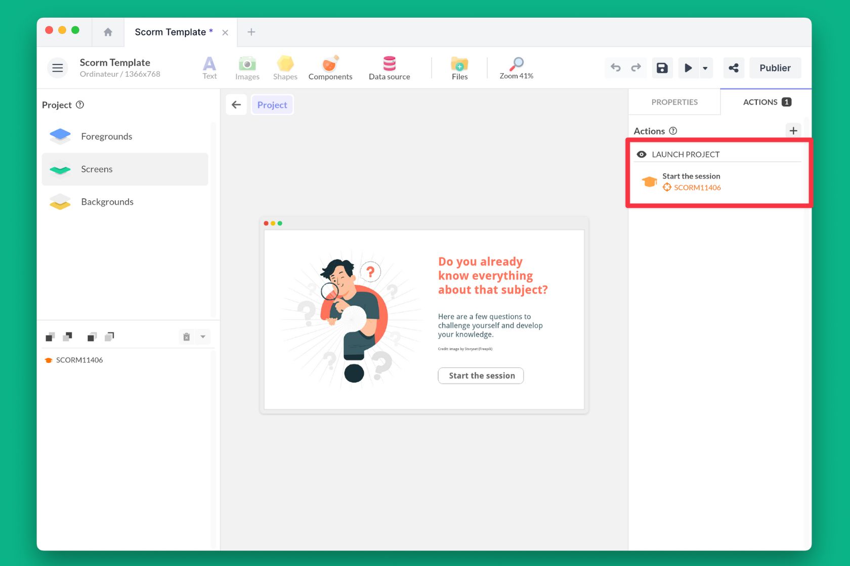This screenshot has width=850, height=566.
Task: Click the save project icon
Action: [x=662, y=68]
